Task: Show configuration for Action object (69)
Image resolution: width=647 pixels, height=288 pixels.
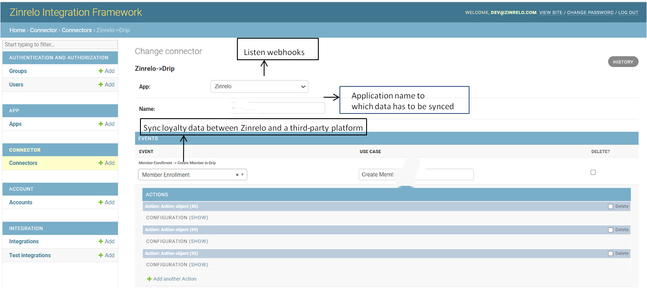Action: pyautogui.click(x=199, y=241)
